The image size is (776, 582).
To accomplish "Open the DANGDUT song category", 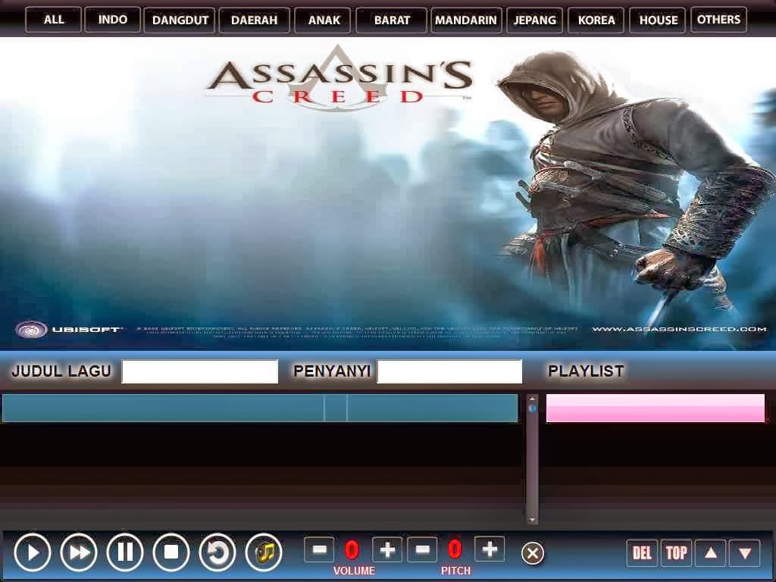I will (180, 20).
